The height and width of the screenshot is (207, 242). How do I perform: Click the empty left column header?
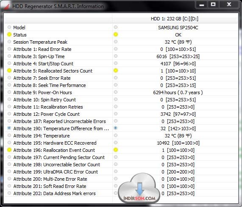coord(58,19)
